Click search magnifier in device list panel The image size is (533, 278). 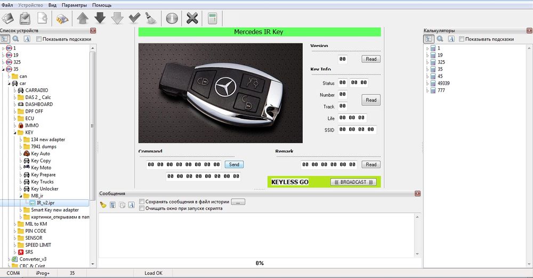pyautogui.click(x=15, y=39)
